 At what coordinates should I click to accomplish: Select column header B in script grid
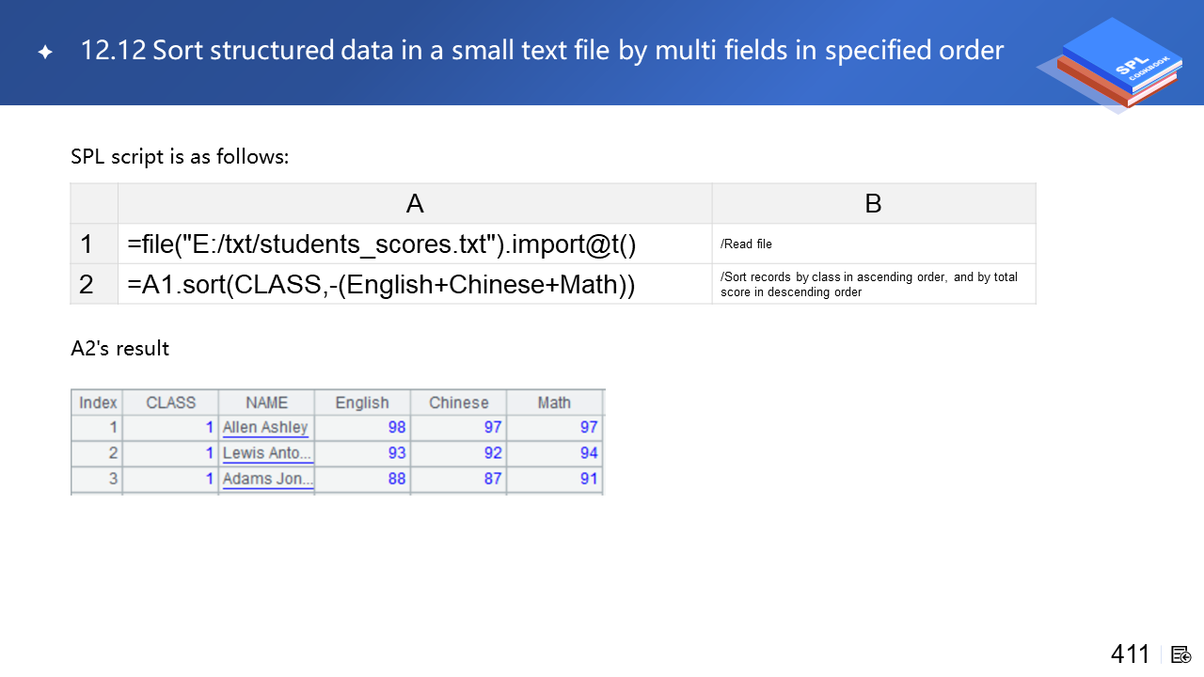(873, 204)
